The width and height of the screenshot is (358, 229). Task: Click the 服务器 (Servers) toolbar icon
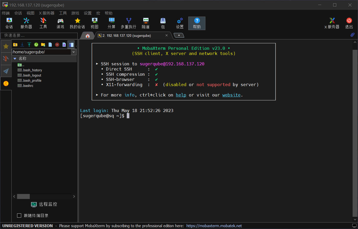click(26, 23)
